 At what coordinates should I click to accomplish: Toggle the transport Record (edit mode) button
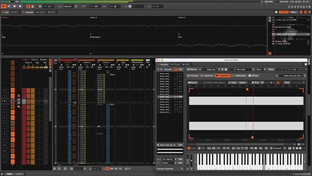pyautogui.click(x=20, y=6)
